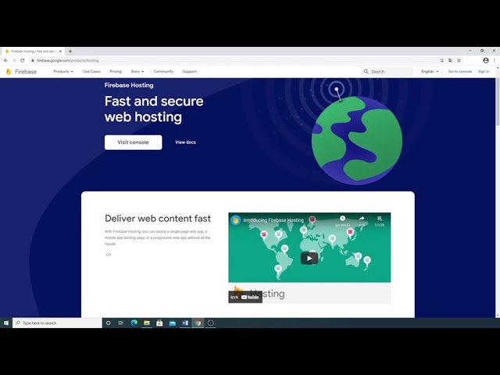The image size is (500, 375).
Task: Click the browser forward arrow
Action: tap(14, 60)
